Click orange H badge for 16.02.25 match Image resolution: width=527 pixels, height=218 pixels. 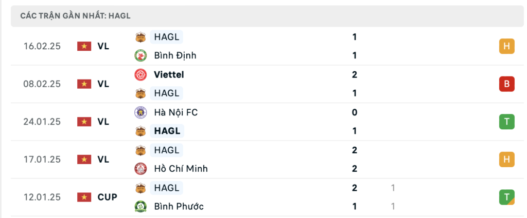[506, 46]
